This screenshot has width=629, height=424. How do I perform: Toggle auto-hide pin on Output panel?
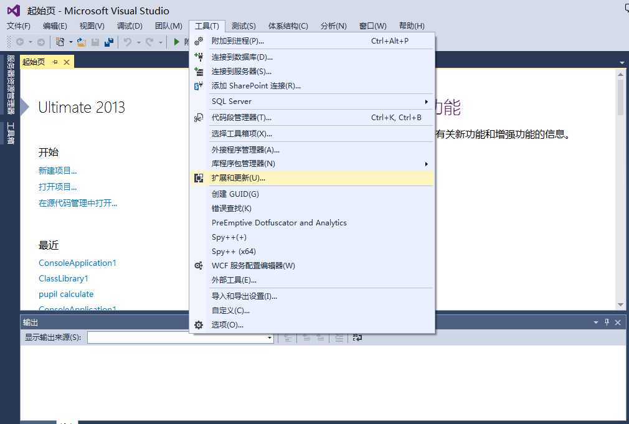pyautogui.click(x=607, y=322)
